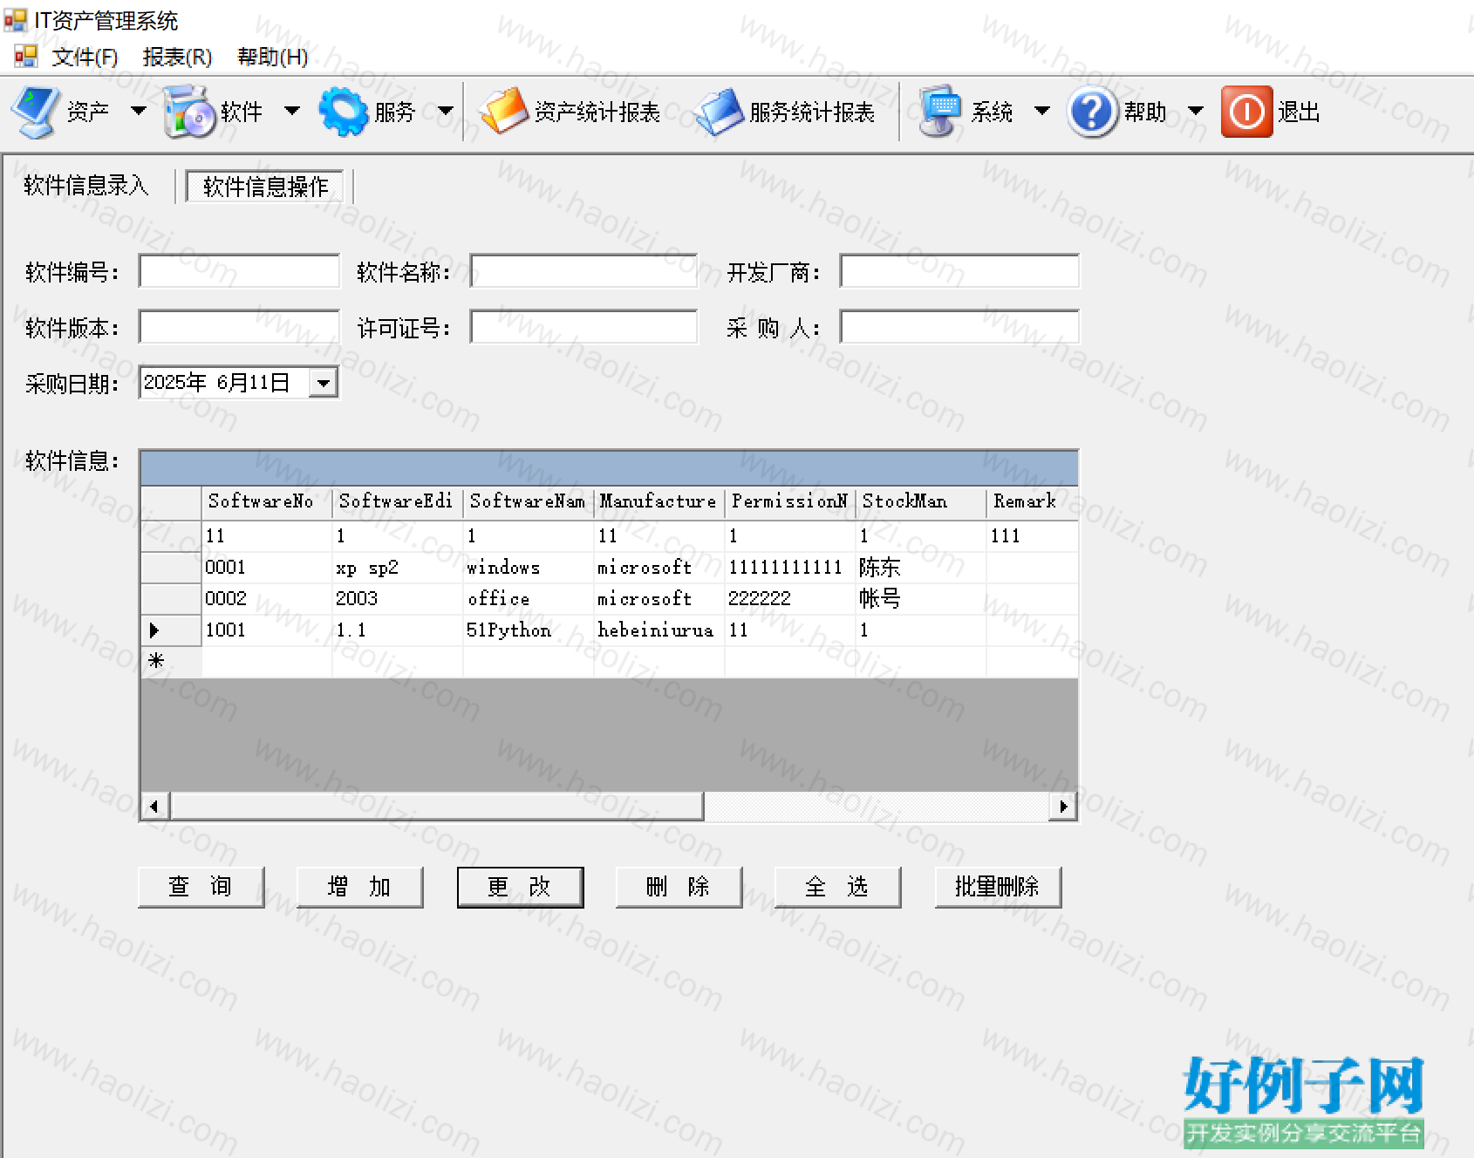Screen dimensions: 1474x1158
Task: Open the 报表(R) menu
Action: point(177,57)
